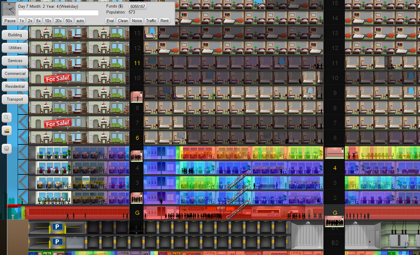Screen dimensions: 420x255
Task: Click the lower parking ramp P sign
Action: click(57, 242)
